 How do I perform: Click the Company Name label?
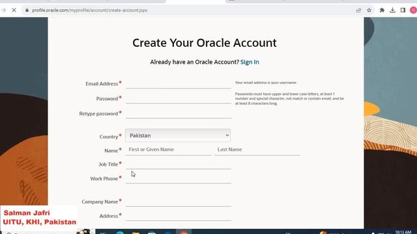pos(100,201)
